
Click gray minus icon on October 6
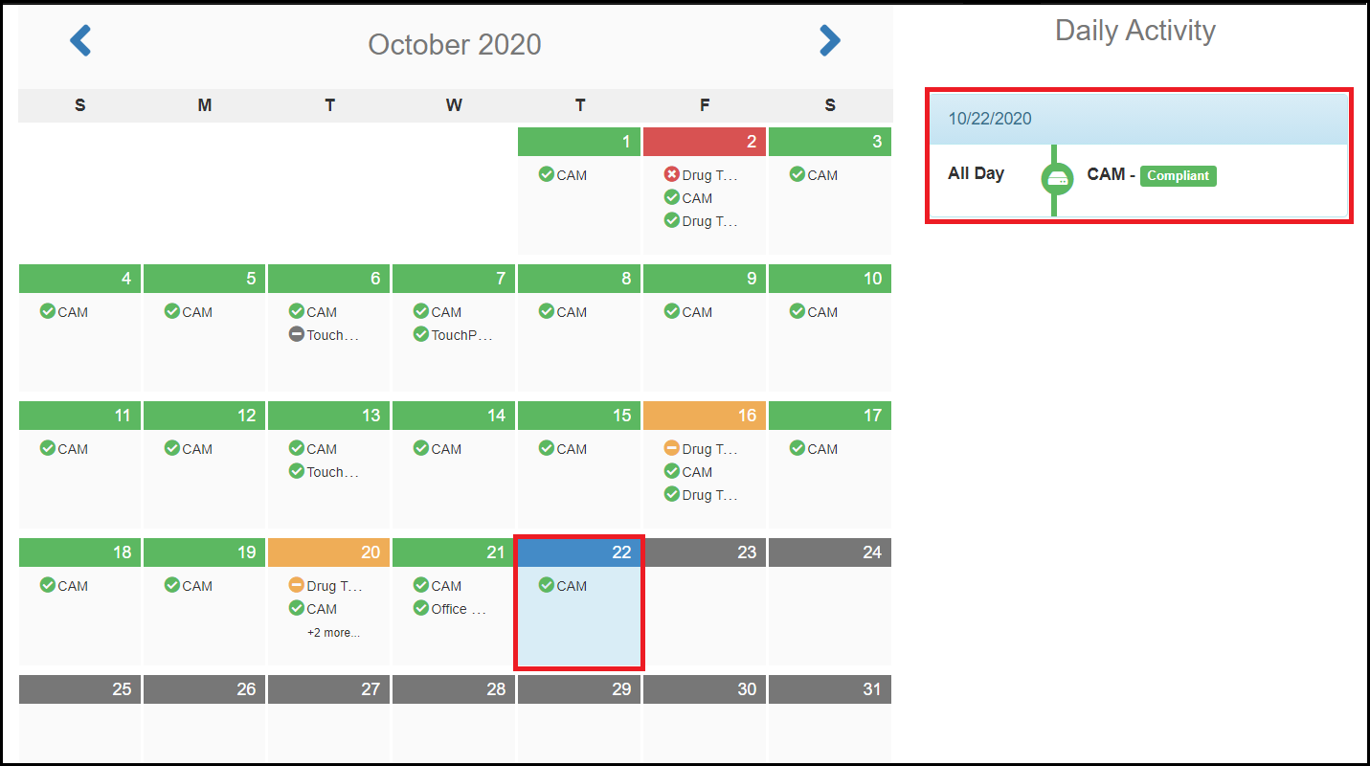[x=297, y=334]
